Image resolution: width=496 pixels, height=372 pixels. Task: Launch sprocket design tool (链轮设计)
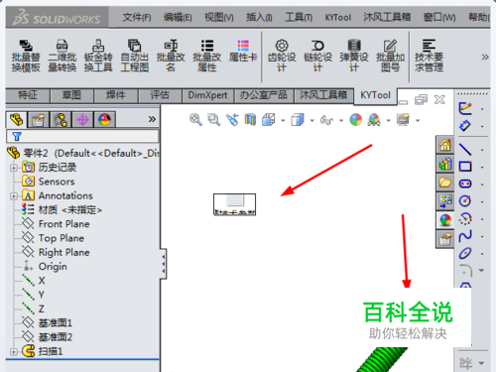(317, 56)
